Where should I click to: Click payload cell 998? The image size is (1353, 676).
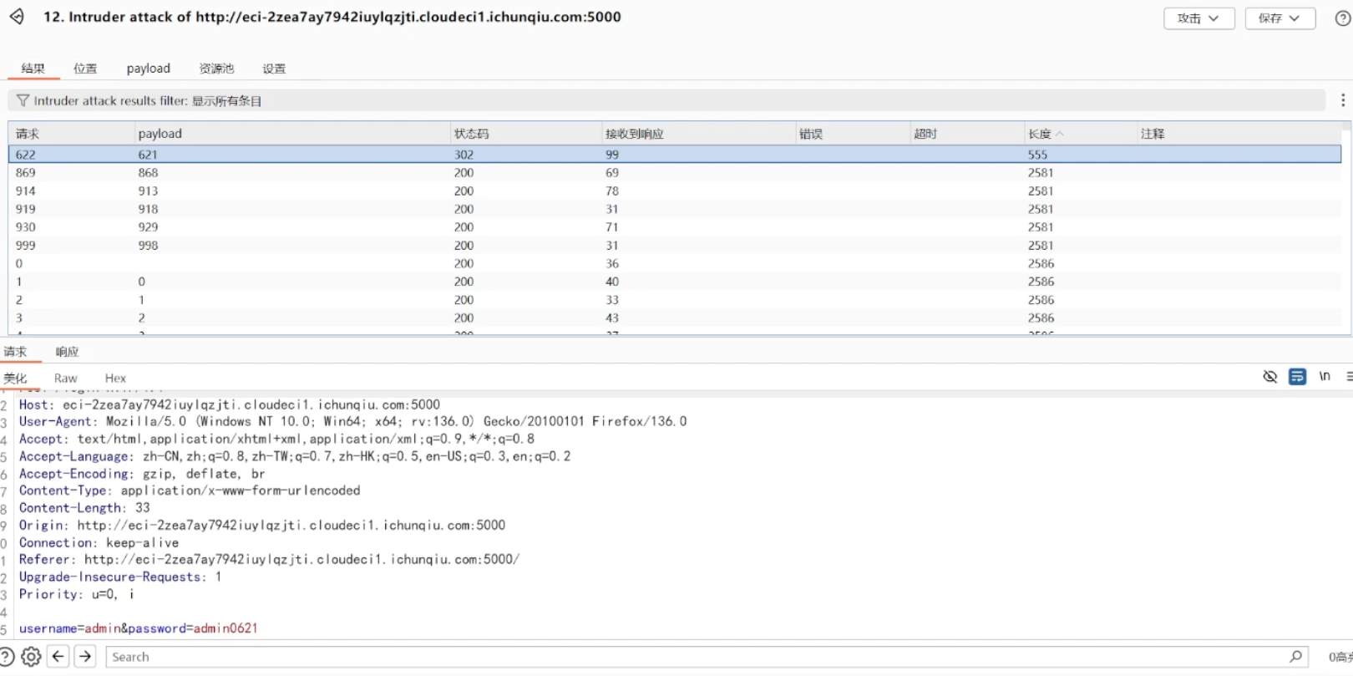click(148, 246)
